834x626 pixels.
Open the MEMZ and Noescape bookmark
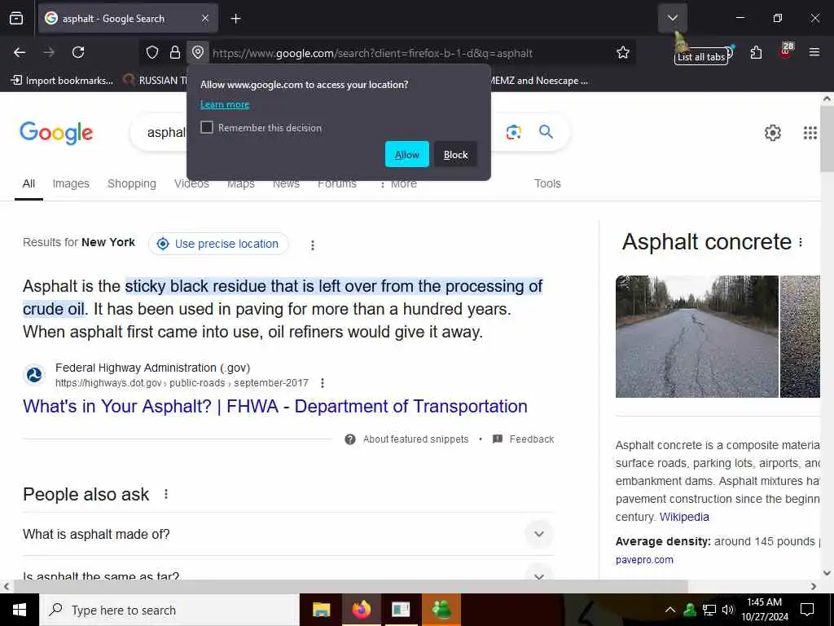point(538,81)
